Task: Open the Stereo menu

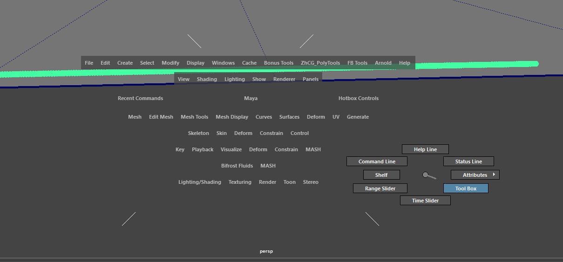Action: [311, 182]
